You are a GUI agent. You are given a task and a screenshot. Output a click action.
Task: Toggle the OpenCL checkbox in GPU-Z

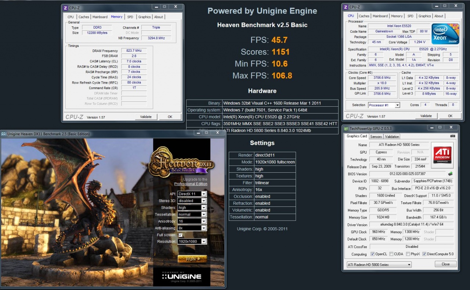point(373,254)
